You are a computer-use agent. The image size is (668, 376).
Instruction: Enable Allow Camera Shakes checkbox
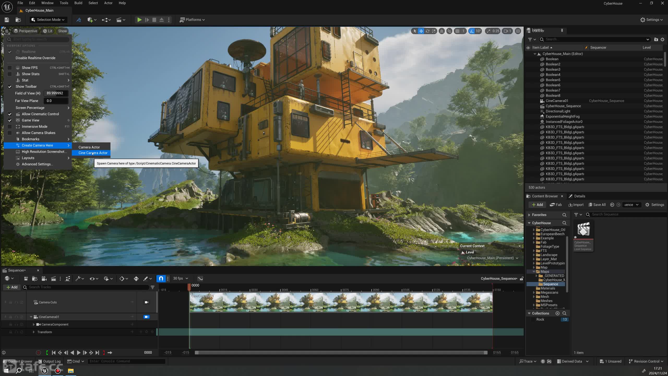[x=10, y=133]
